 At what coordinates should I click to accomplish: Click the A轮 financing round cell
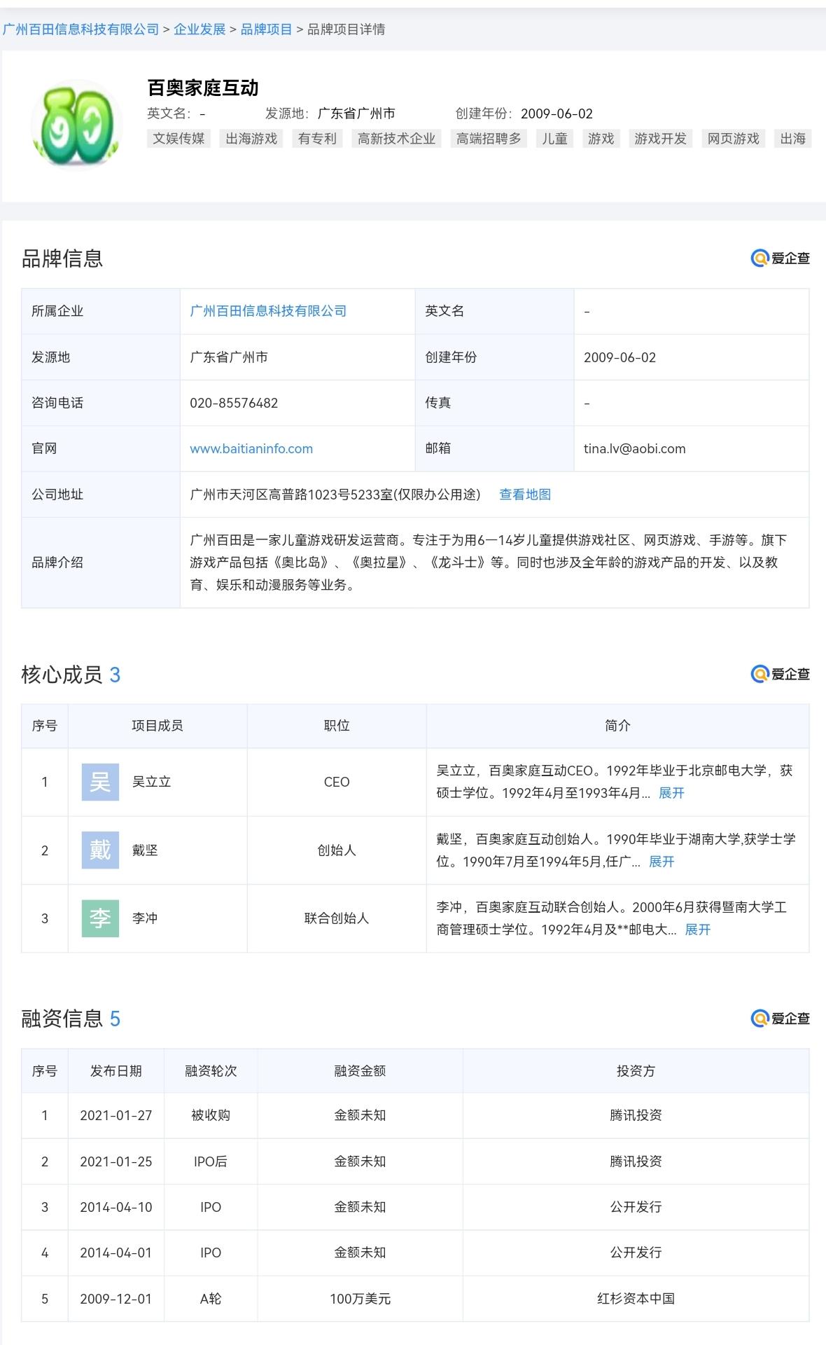(211, 1299)
